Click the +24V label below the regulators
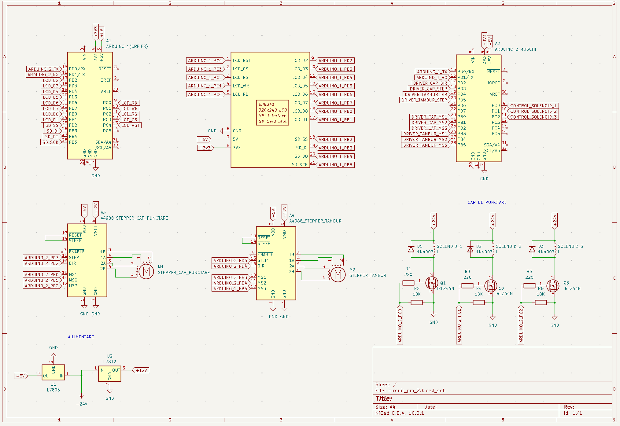Screen dimensions: 620x426 click(x=82, y=404)
